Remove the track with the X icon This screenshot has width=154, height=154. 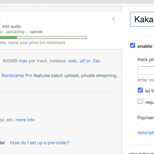click(x=113, y=19)
